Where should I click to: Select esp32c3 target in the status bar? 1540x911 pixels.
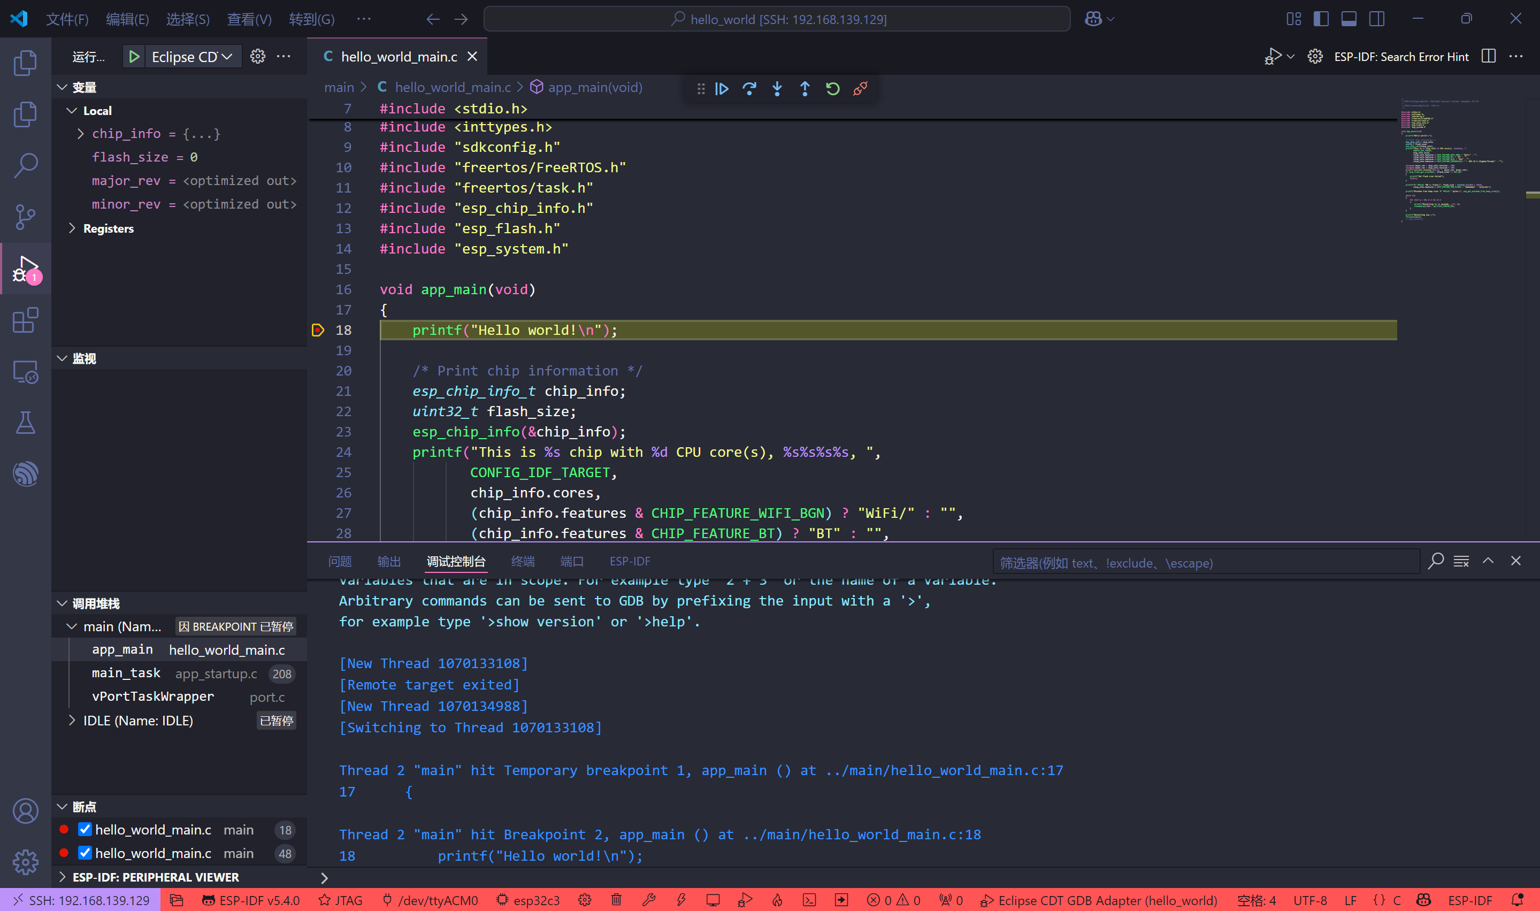point(528,900)
